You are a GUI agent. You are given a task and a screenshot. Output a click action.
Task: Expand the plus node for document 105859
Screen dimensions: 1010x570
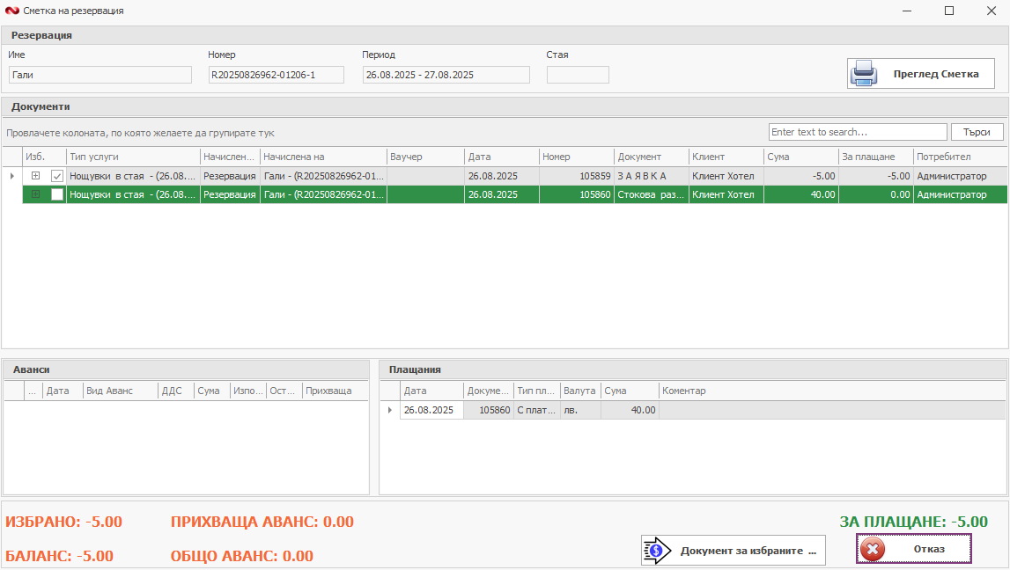(36, 176)
